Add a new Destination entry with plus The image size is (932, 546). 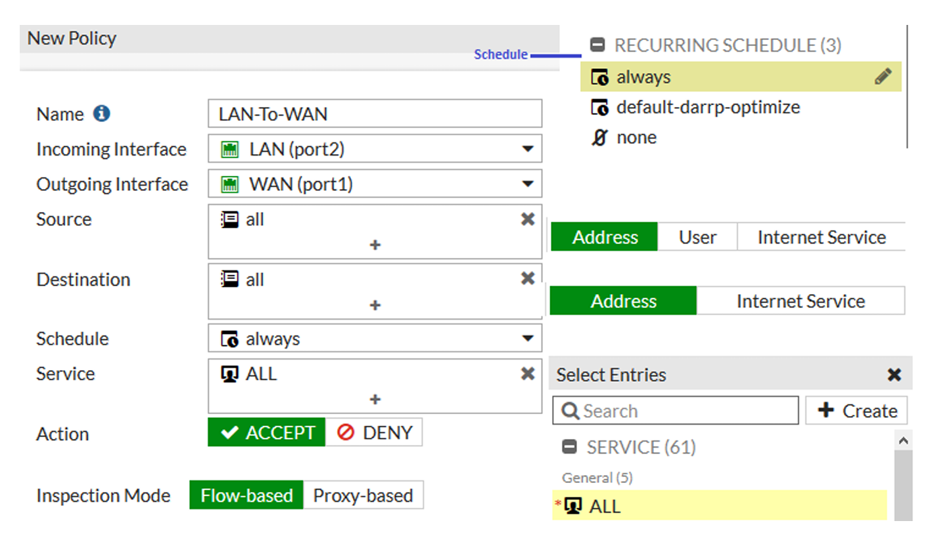tap(375, 305)
